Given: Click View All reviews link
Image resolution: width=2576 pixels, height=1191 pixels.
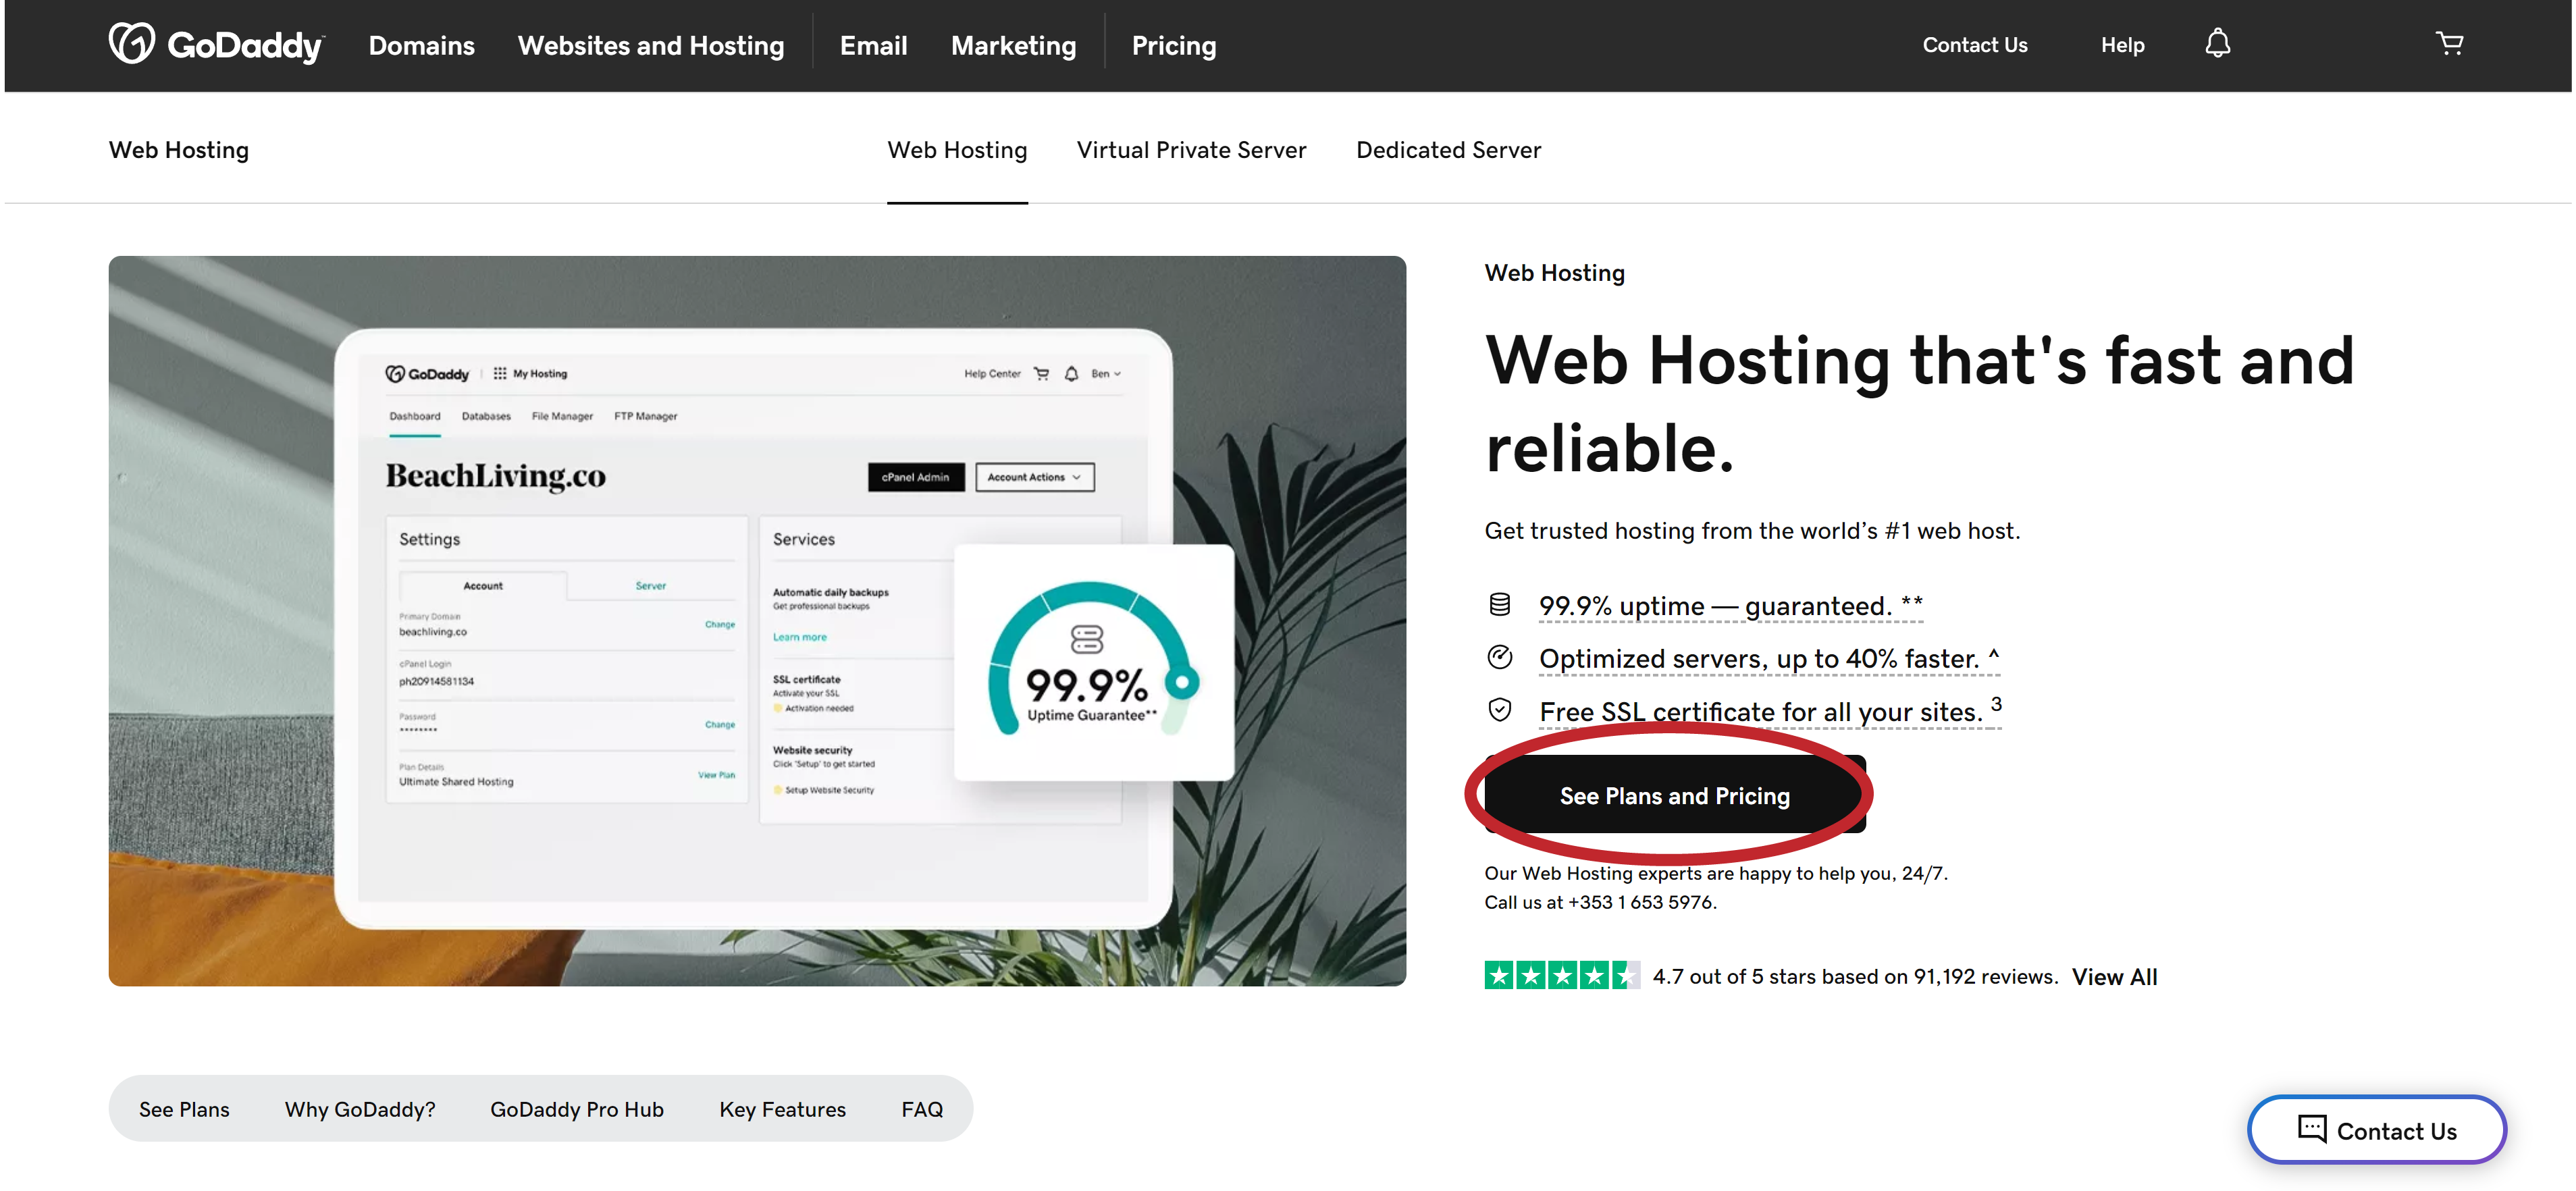Looking at the screenshot, I should point(2114,976).
